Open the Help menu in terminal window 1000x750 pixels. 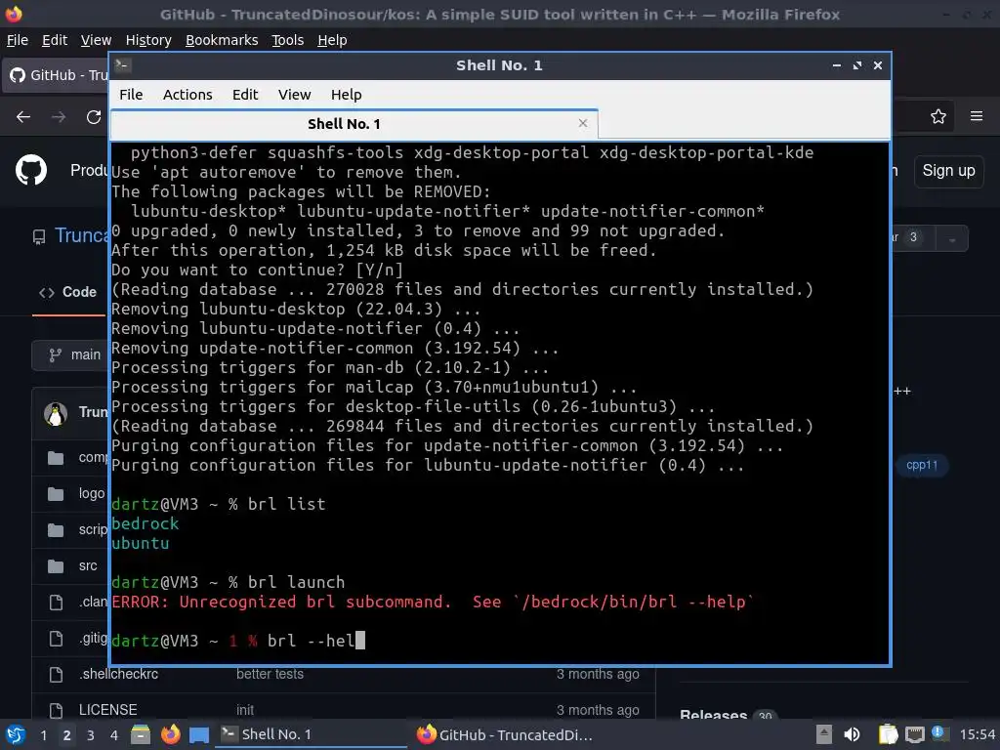[x=347, y=95]
